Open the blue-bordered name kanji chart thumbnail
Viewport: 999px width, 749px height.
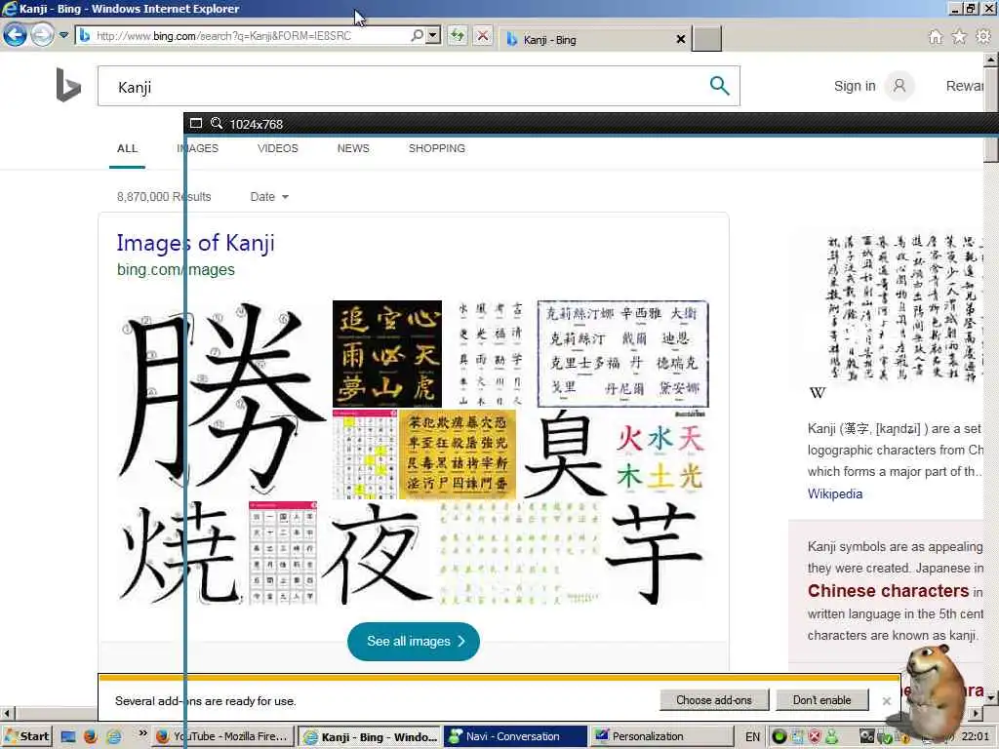[623, 353]
